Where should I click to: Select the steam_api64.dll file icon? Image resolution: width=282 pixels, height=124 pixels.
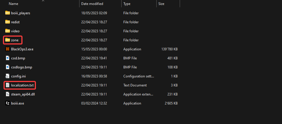click(x=8, y=94)
